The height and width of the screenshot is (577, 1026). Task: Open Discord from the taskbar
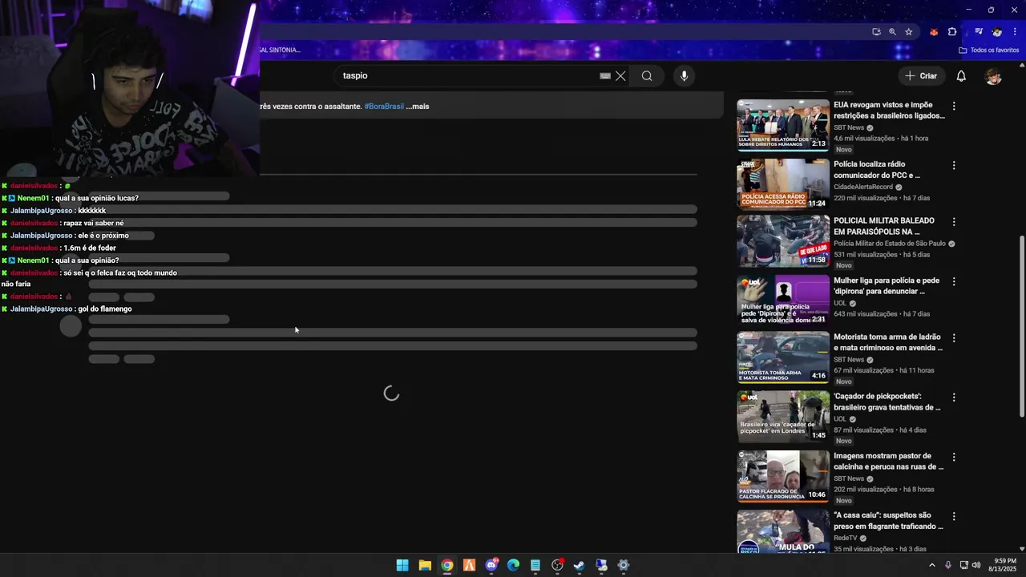coord(491,565)
